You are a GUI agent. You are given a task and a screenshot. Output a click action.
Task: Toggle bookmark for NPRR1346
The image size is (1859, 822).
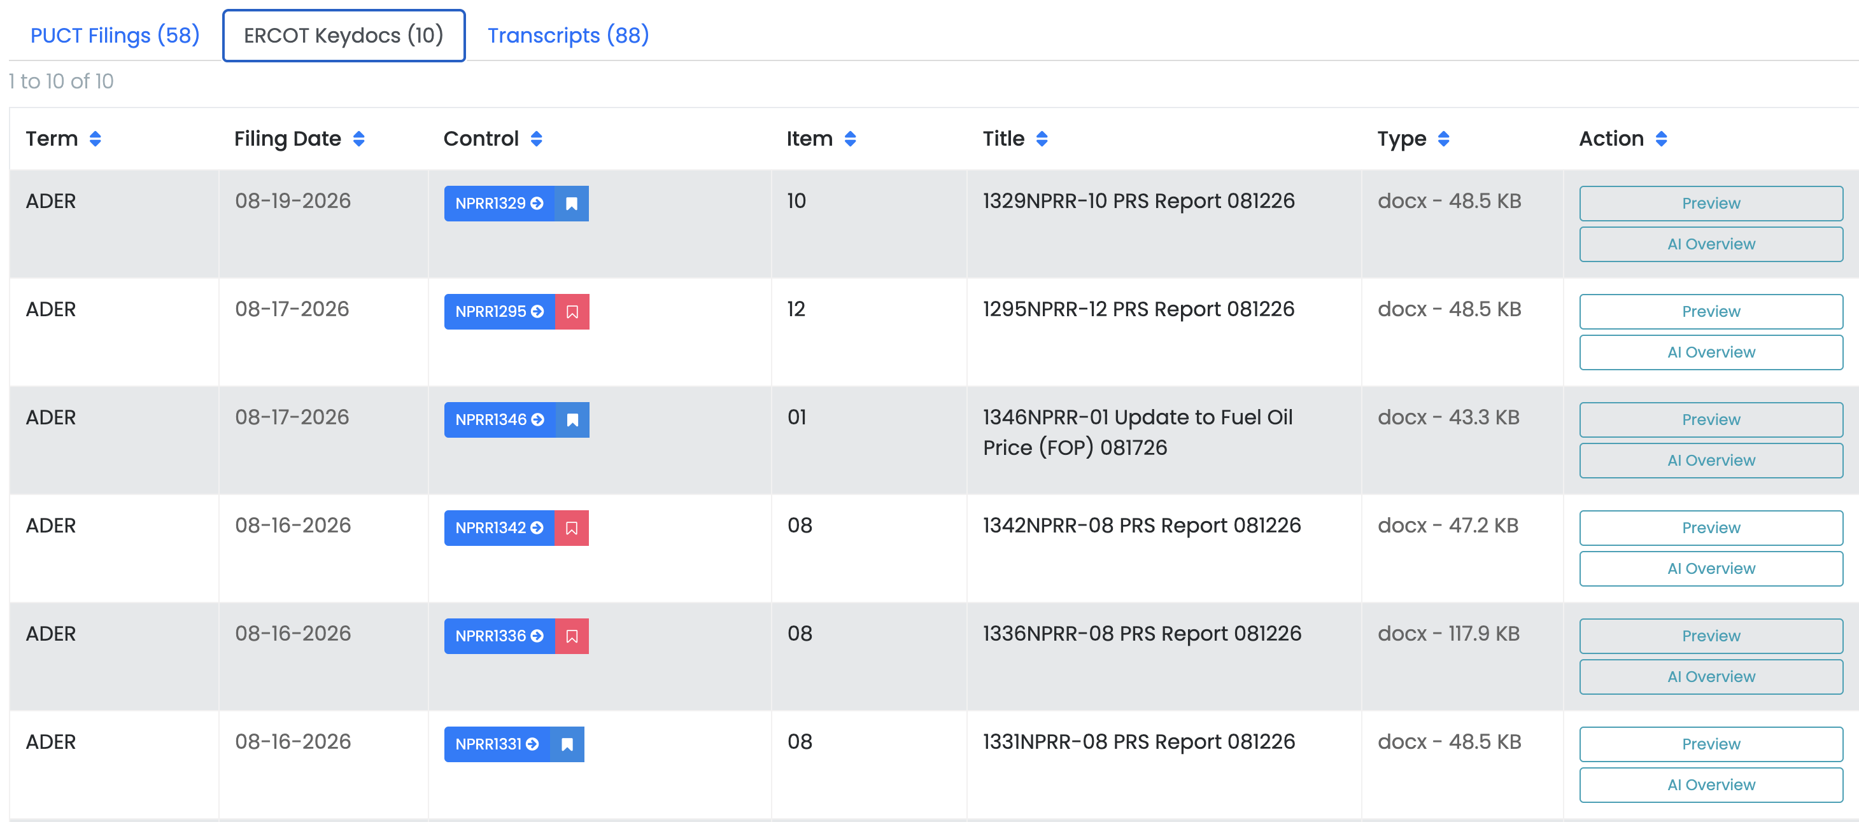tap(572, 420)
